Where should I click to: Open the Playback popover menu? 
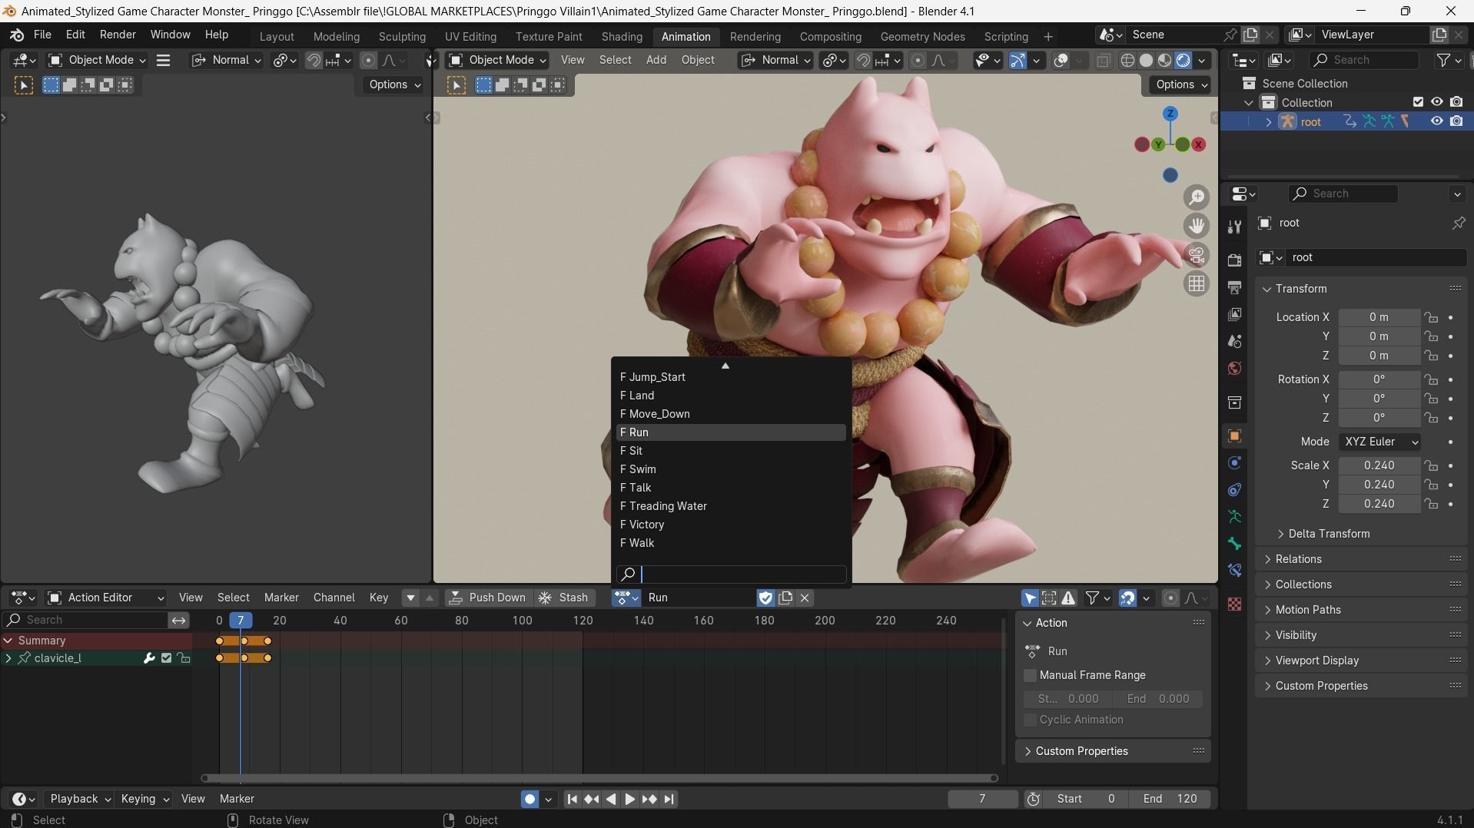click(80, 799)
